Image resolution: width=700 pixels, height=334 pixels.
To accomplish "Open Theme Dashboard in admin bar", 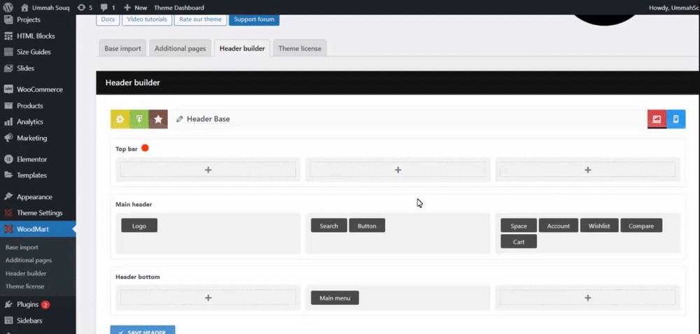I will (179, 8).
